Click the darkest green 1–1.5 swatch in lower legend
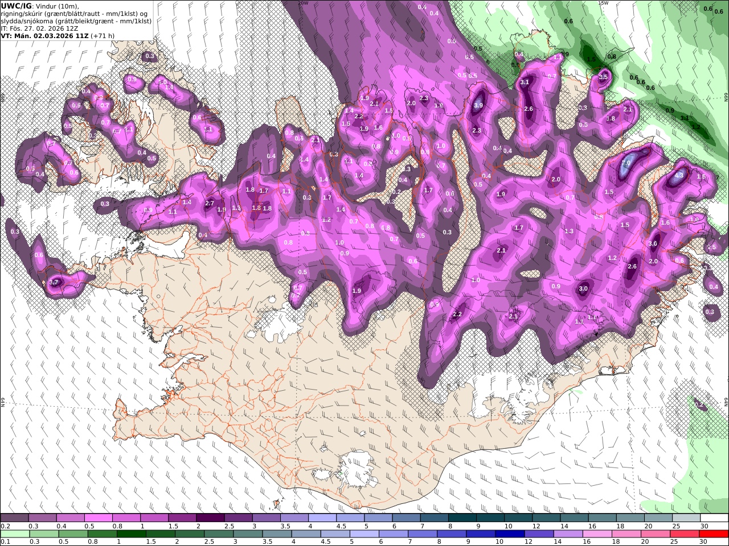 click(132, 533)
